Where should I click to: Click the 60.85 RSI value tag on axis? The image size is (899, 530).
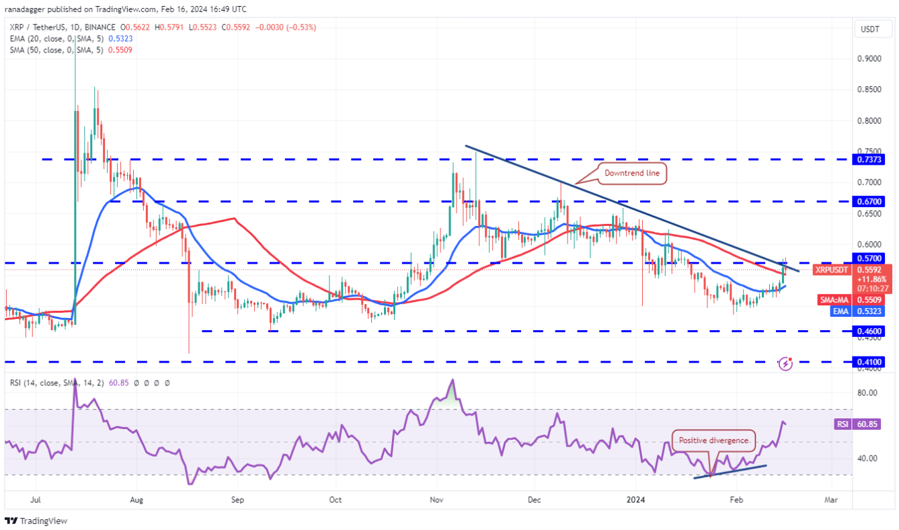(x=868, y=424)
